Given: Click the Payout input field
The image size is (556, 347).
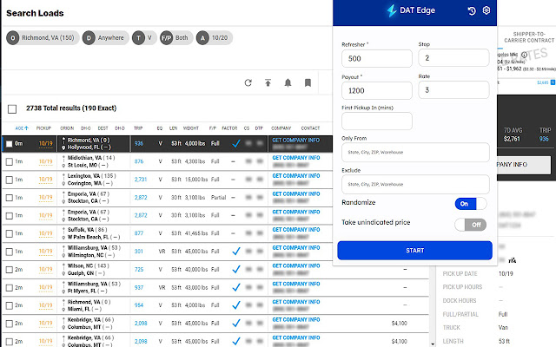Looking at the screenshot, I should [x=377, y=90].
